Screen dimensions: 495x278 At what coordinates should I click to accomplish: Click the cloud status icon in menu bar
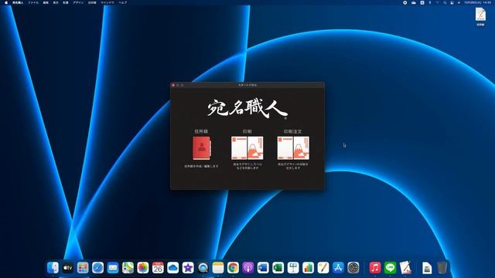click(414, 2)
